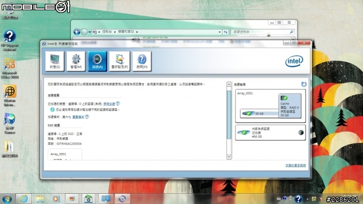The width and height of the screenshot is (363, 204).
Task: Click Forward button in Control Panel window
Action: click(85, 32)
